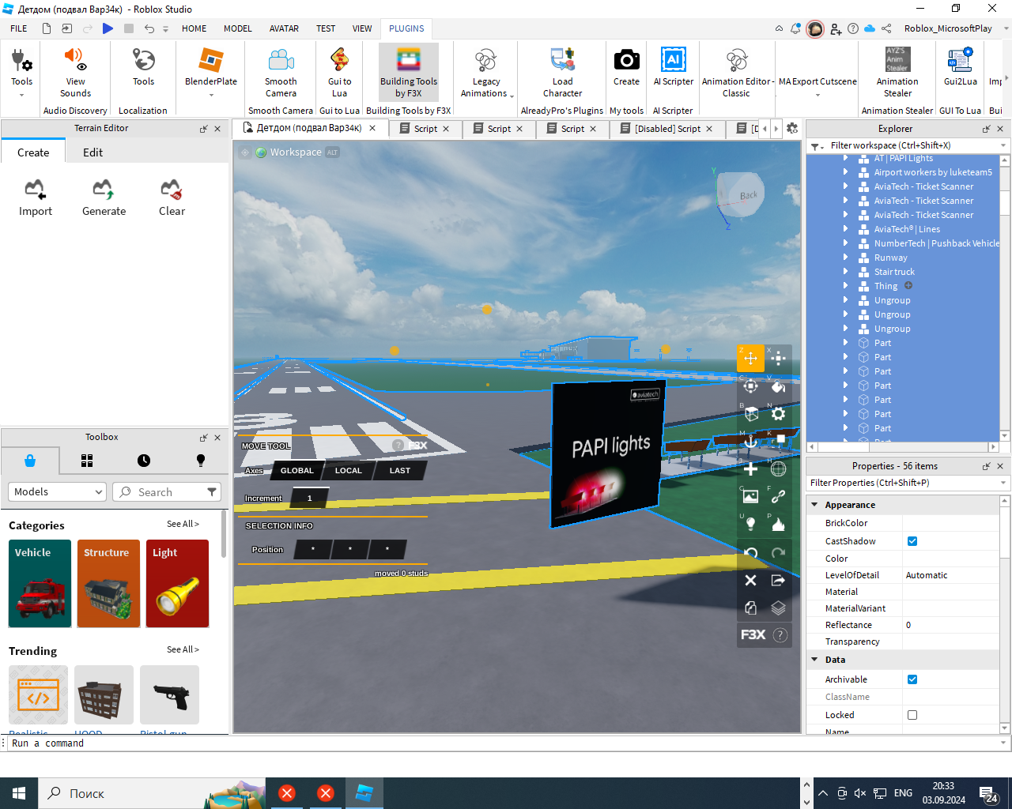The image size is (1012, 809).
Task: Select the F3X Rotate tool
Action: 750,386
